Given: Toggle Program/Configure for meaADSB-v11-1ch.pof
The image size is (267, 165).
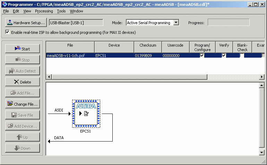Looking at the screenshot, I should (x=202, y=55).
